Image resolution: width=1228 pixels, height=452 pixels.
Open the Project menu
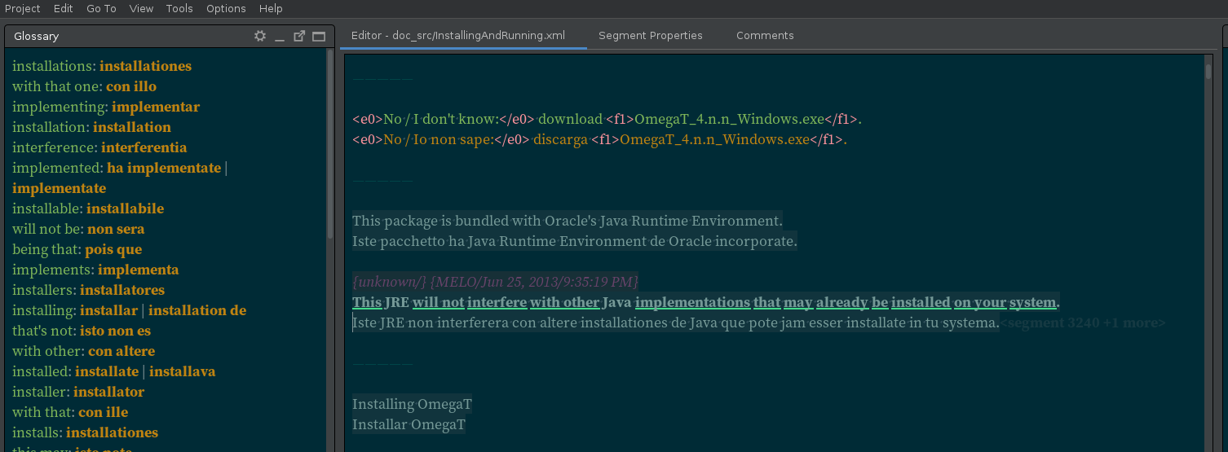click(x=22, y=8)
